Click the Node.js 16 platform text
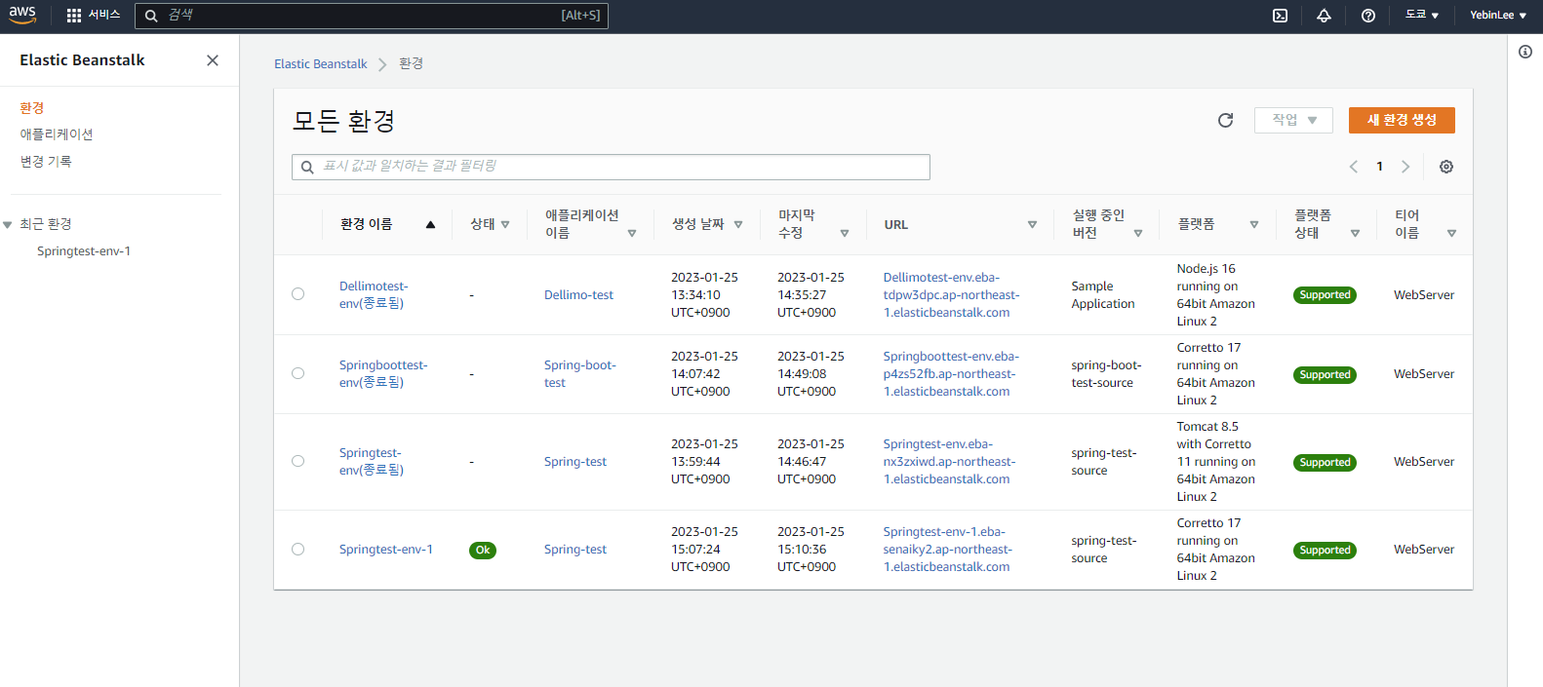This screenshot has width=1543, height=687. pyautogui.click(x=1215, y=295)
